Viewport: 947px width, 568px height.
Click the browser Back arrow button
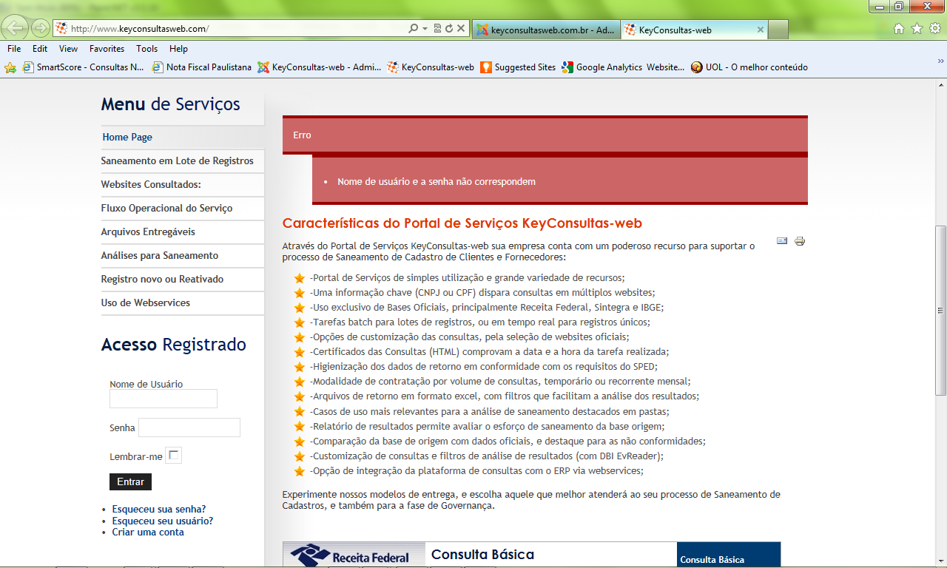16,28
